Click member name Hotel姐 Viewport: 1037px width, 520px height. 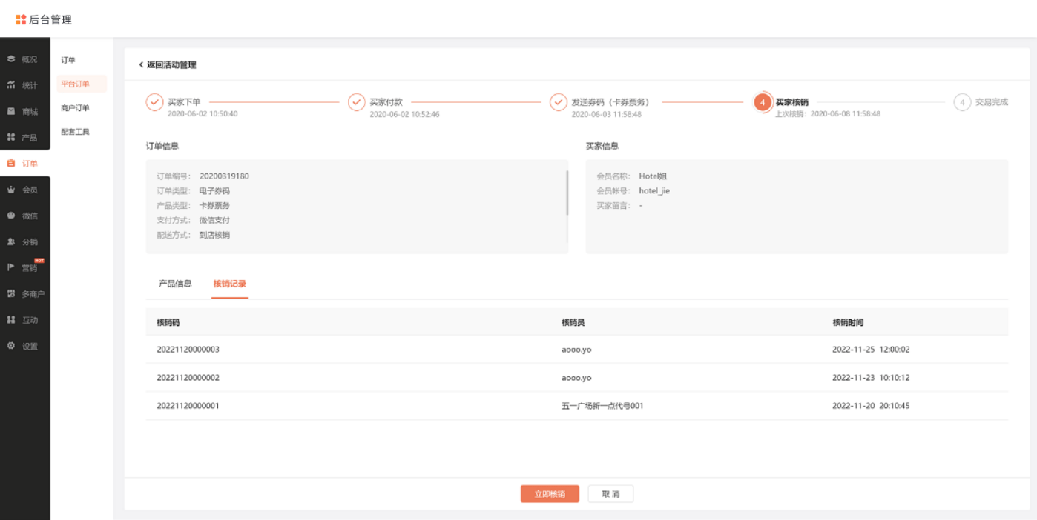pyautogui.click(x=653, y=176)
